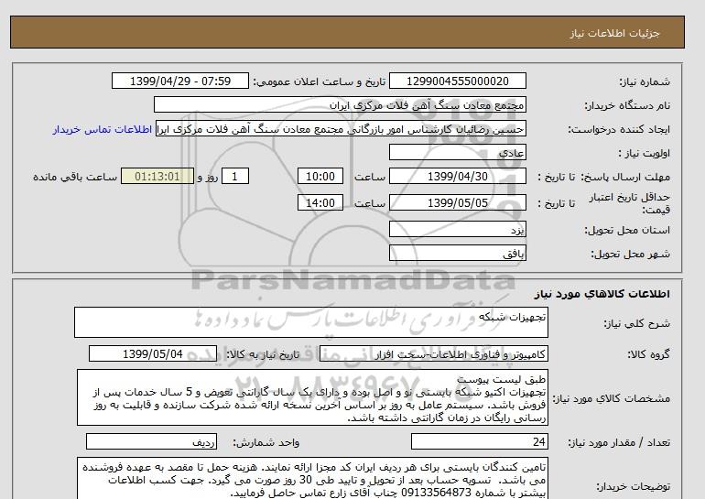Click the واحد شمارش field ردیف
705x499 pixels.
click(x=151, y=442)
